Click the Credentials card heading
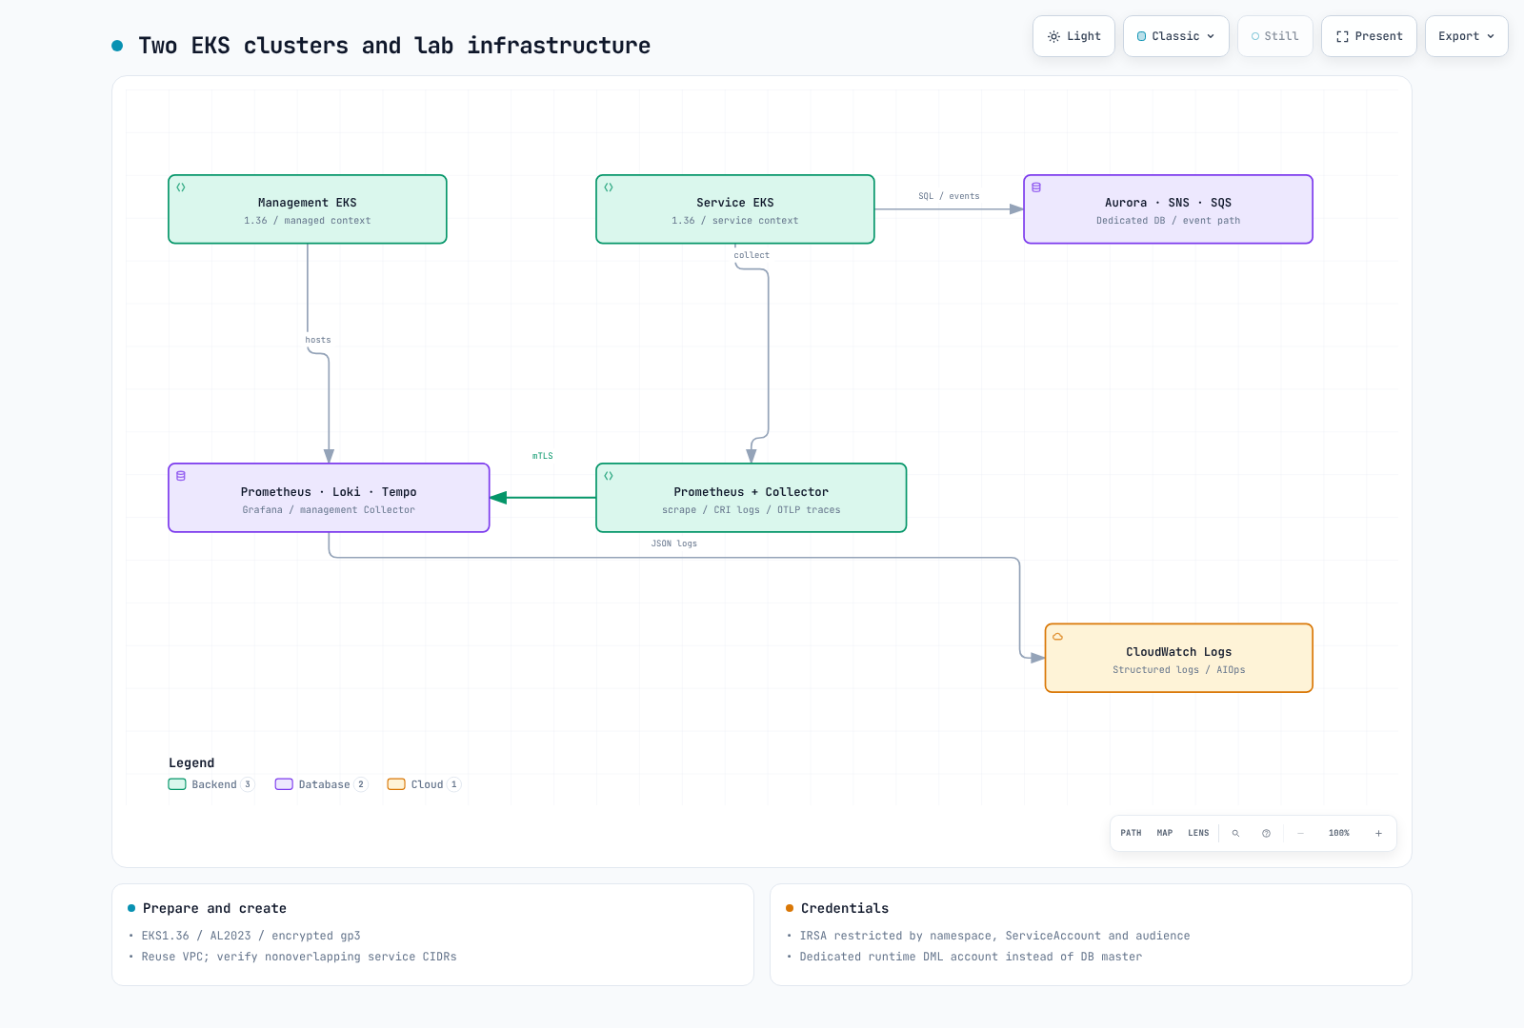Image resolution: width=1524 pixels, height=1028 pixels. click(x=845, y=908)
